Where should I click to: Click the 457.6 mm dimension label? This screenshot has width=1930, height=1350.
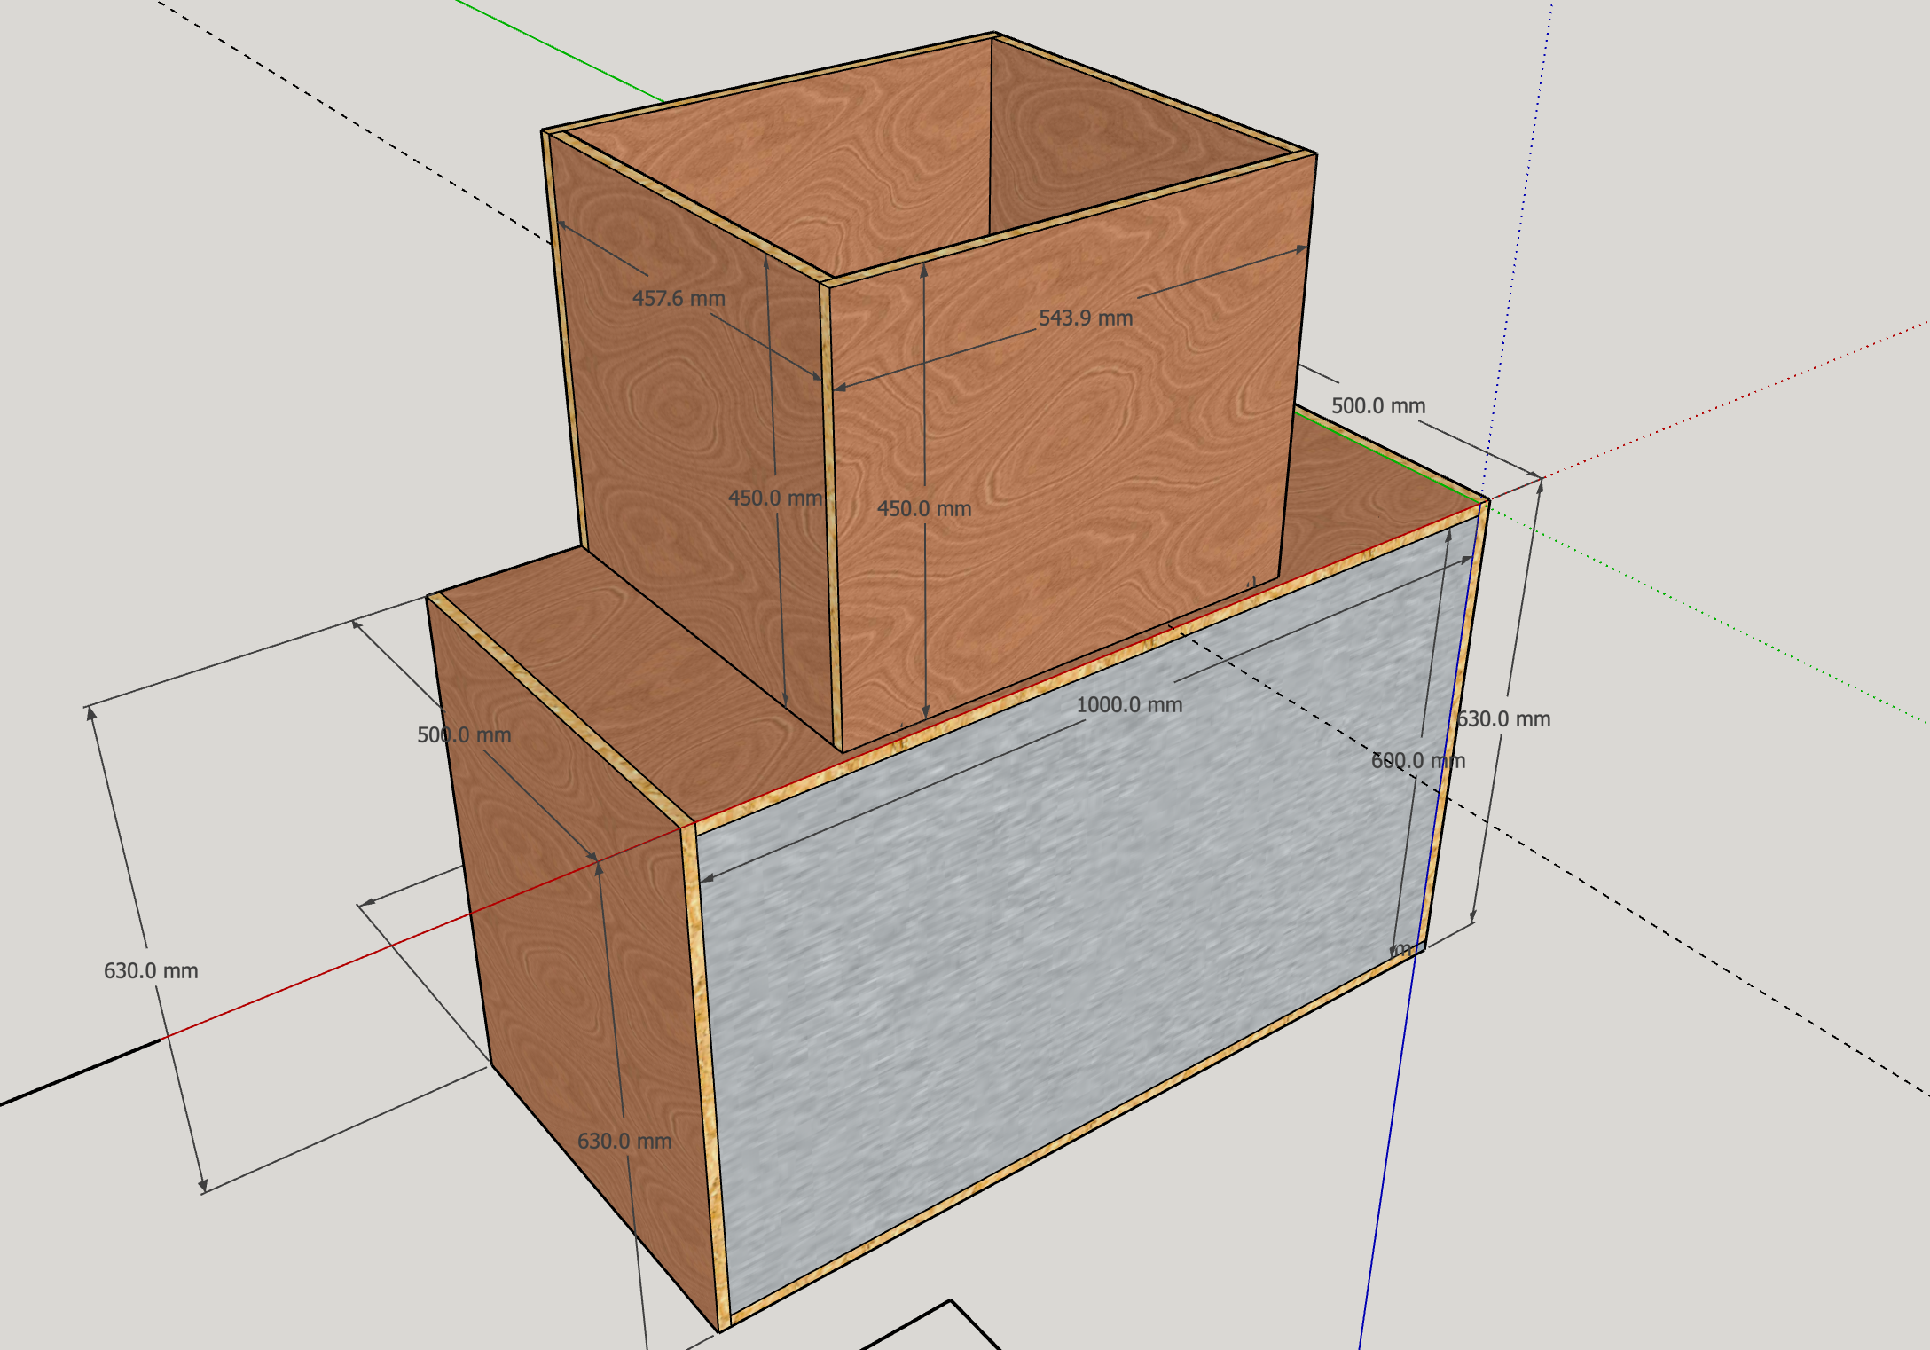(x=679, y=298)
